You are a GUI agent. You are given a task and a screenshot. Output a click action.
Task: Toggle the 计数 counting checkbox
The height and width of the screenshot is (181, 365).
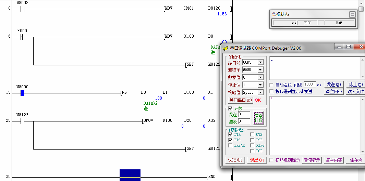coord(230,108)
